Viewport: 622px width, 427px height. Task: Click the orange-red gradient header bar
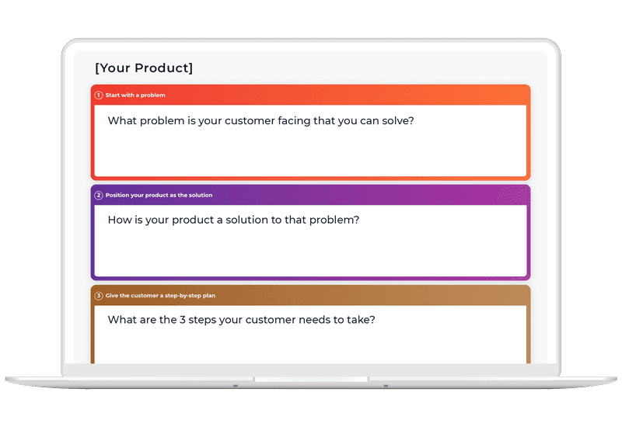point(310,95)
